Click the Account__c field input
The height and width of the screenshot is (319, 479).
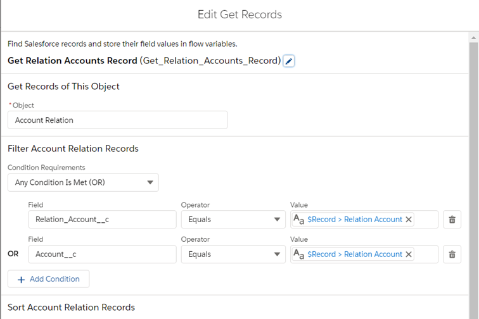tap(102, 254)
